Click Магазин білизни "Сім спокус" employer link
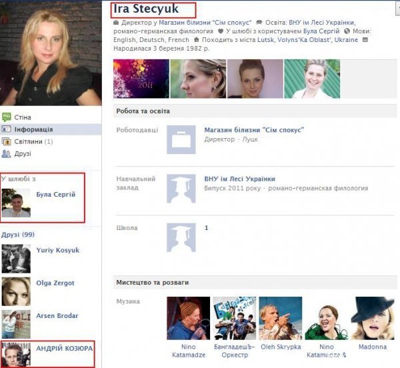 254,129
